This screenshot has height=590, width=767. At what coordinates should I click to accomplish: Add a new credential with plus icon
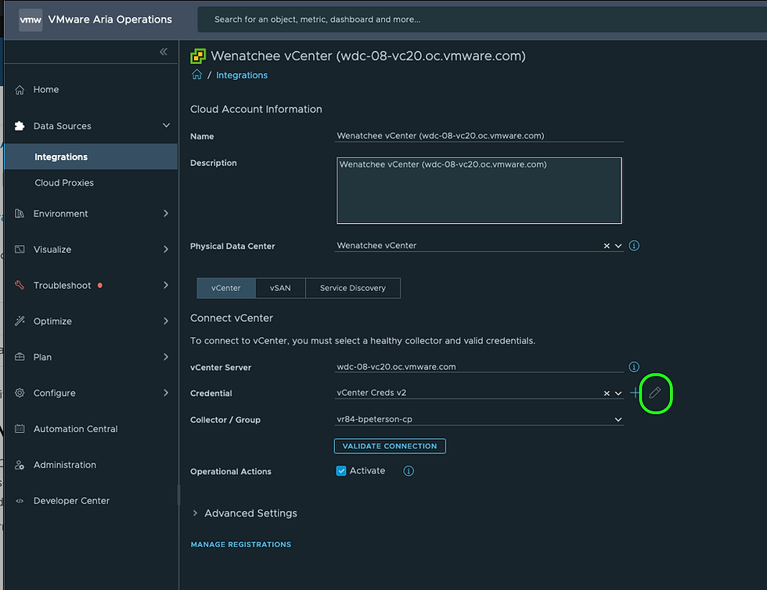(x=635, y=392)
